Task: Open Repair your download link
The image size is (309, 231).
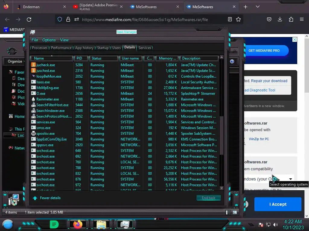Action: [269, 81]
